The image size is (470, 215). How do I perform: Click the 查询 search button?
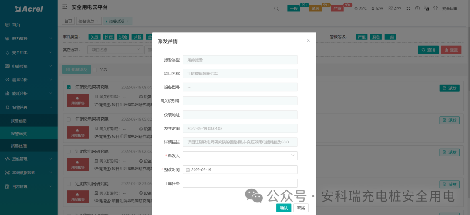tap(428, 50)
